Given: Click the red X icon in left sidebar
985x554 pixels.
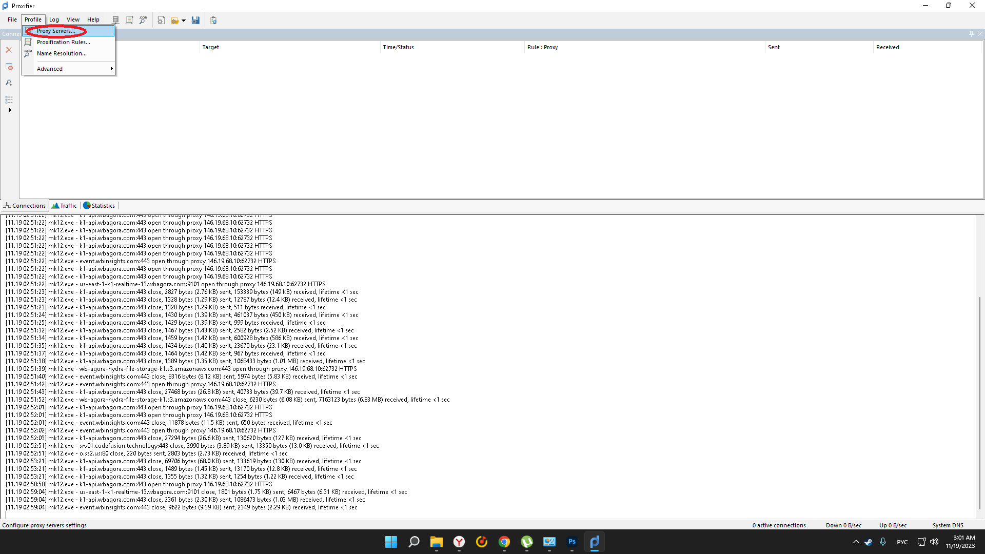Looking at the screenshot, I should click(x=9, y=50).
